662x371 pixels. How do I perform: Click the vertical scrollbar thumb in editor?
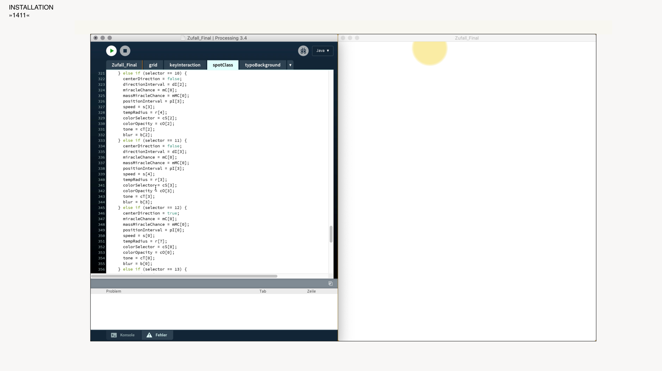(x=331, y=234)
